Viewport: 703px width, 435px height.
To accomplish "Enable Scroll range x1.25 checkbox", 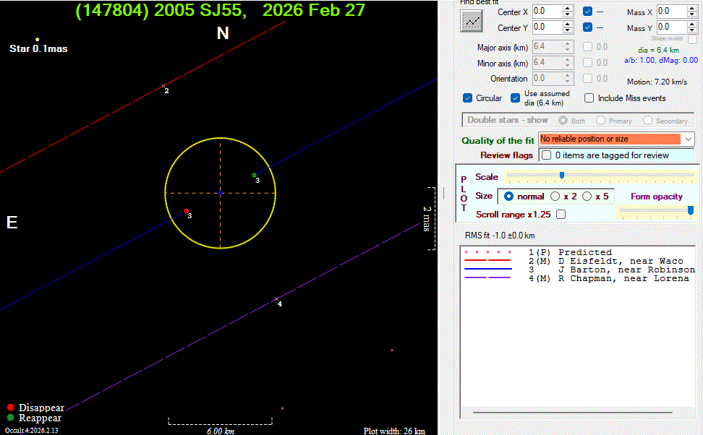I will coord(561,215).
